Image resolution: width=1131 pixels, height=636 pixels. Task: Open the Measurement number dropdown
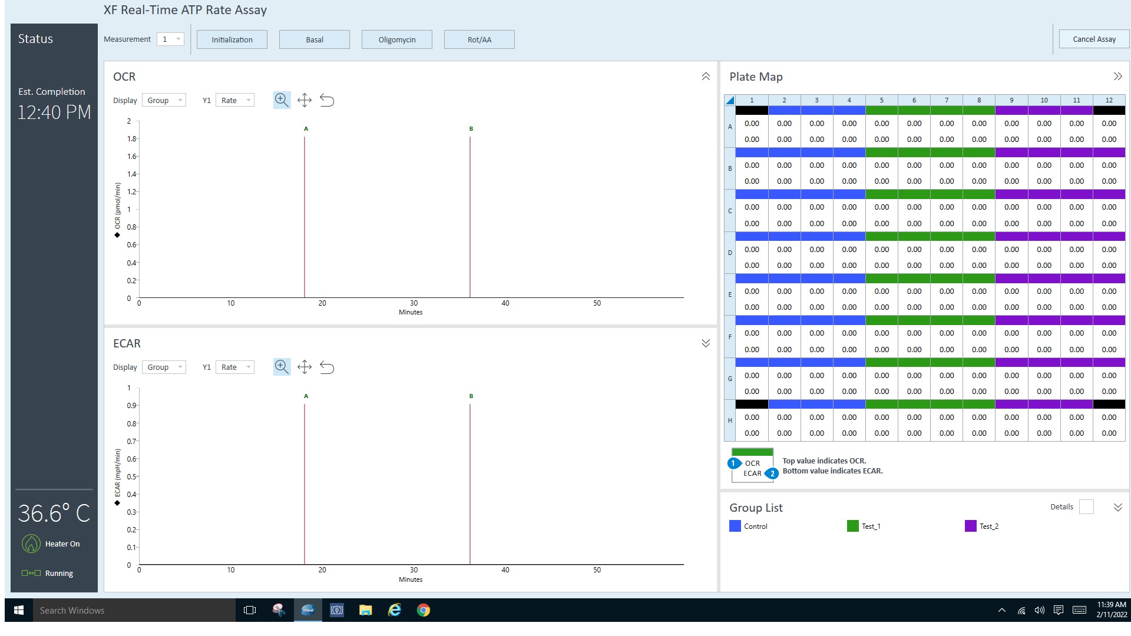[171, 39]
